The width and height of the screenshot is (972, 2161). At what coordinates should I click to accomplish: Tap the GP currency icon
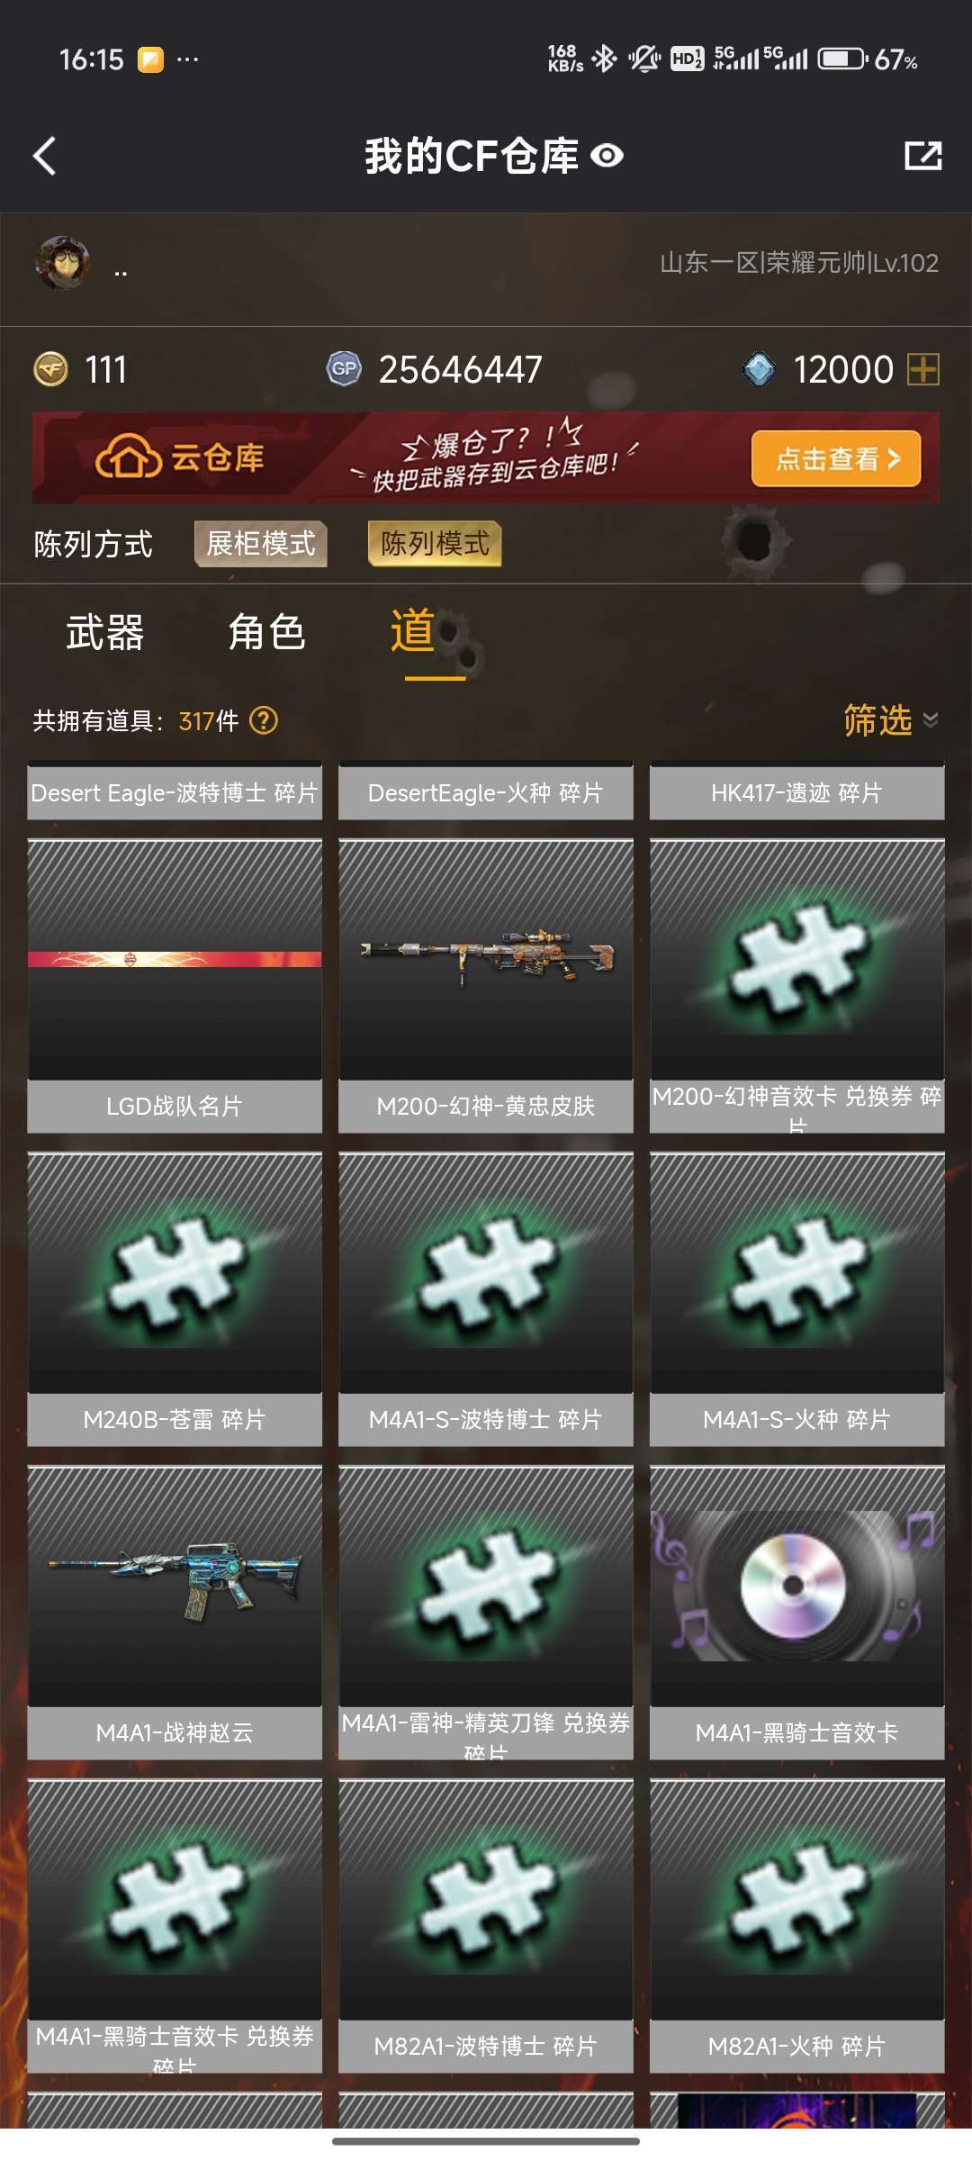tap(344, 368)
